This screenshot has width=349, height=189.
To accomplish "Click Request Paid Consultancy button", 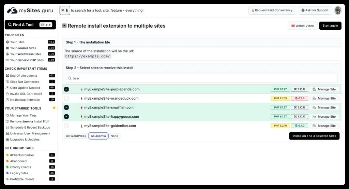I will (x=272, y=10).
